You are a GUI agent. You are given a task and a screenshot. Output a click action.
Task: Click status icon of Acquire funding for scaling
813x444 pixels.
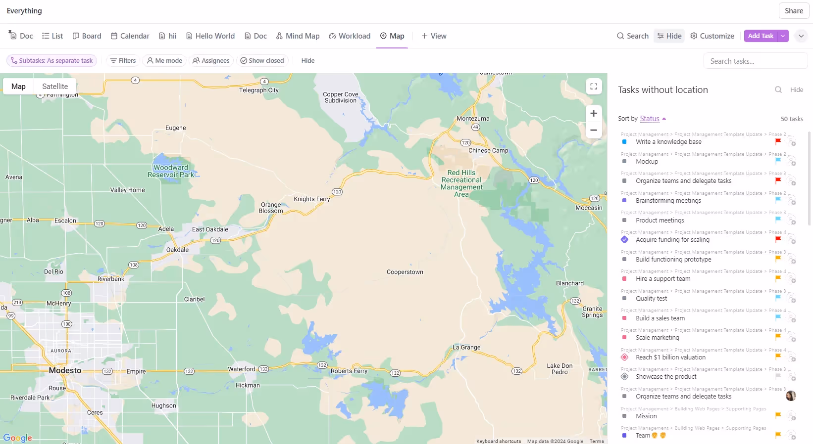click(x=624, y=240)
